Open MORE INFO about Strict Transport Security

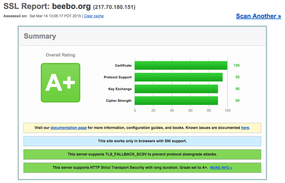click(221, 168)
